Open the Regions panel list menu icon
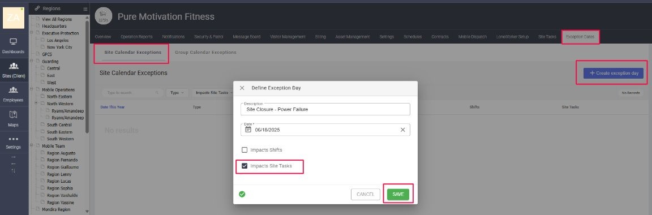652x215 pixels. (x=85, y=8)
